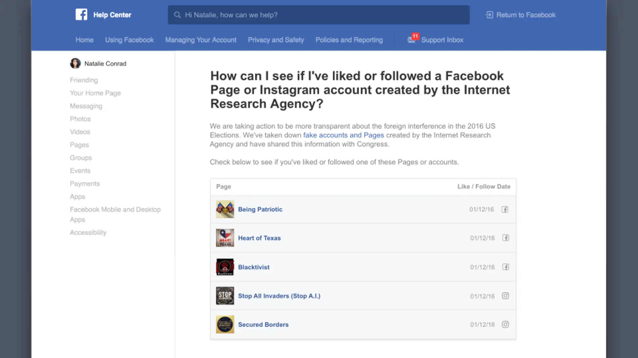This screenshot has height=358, width=638.
Task: Open the Being Patriotic page link
Action: 260,209
